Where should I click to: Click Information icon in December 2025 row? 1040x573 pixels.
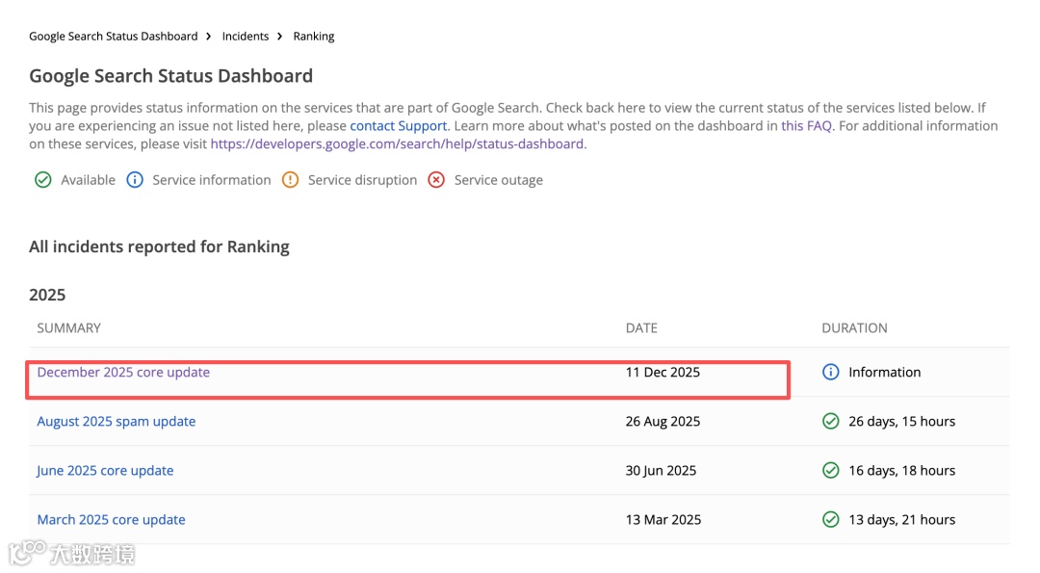pyautogui.click(x=830, y=372)
